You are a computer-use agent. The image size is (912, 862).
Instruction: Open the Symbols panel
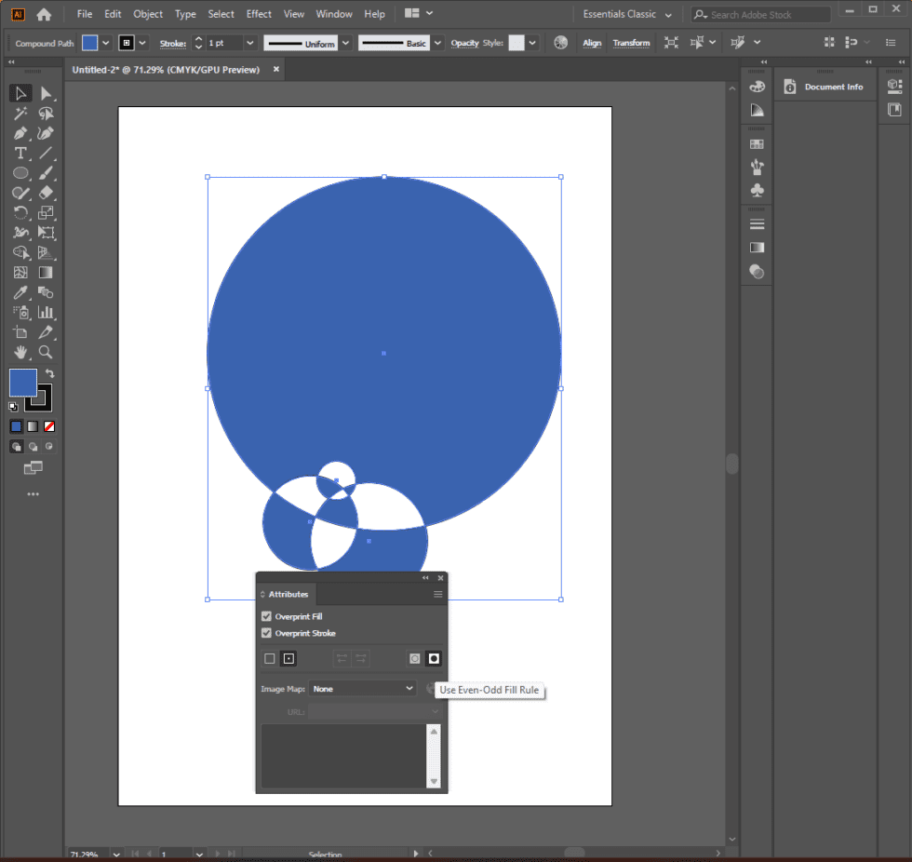[x=757, y=189]
